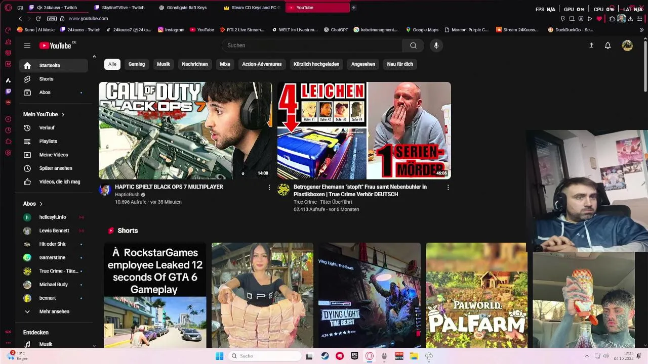This screenshot has height=364, width=648.
Task: Select the Gaming filter chip
Action: (137, 64)
